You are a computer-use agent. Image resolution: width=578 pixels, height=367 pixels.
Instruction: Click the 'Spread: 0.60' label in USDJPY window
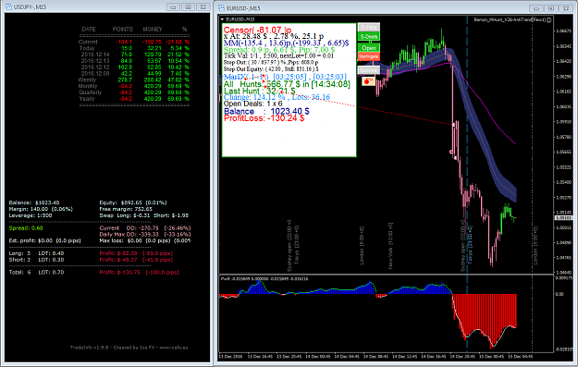[26, 228]
